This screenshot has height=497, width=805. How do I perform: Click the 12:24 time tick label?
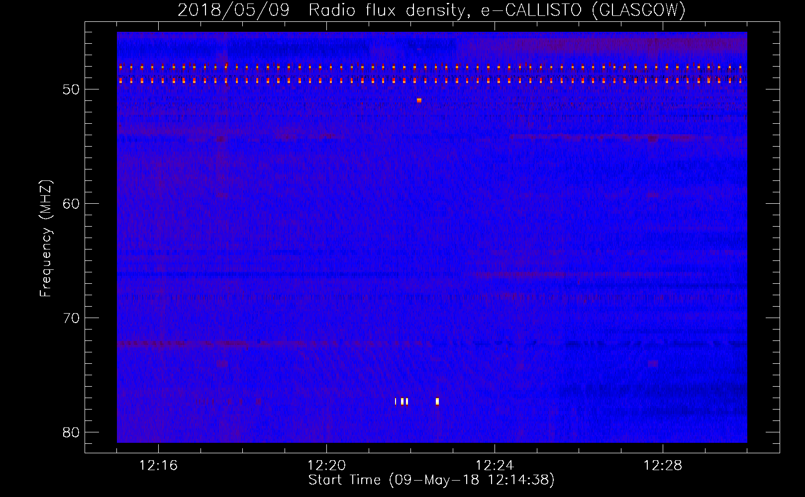(x=495, y=466)
